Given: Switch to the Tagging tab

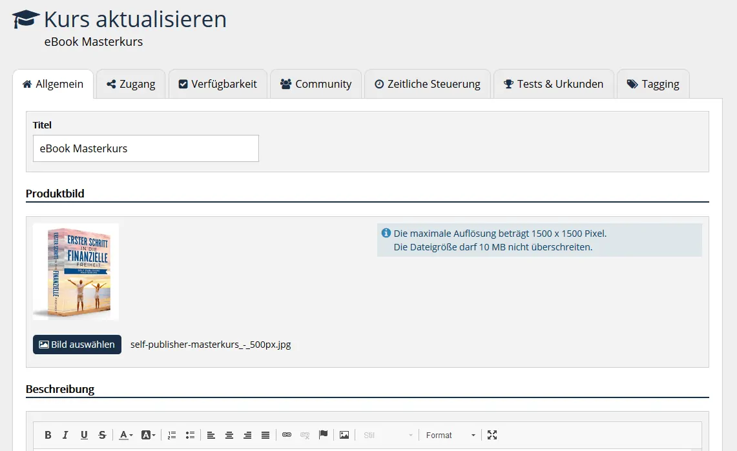Looking at the screenshot, I should (653, 84).
